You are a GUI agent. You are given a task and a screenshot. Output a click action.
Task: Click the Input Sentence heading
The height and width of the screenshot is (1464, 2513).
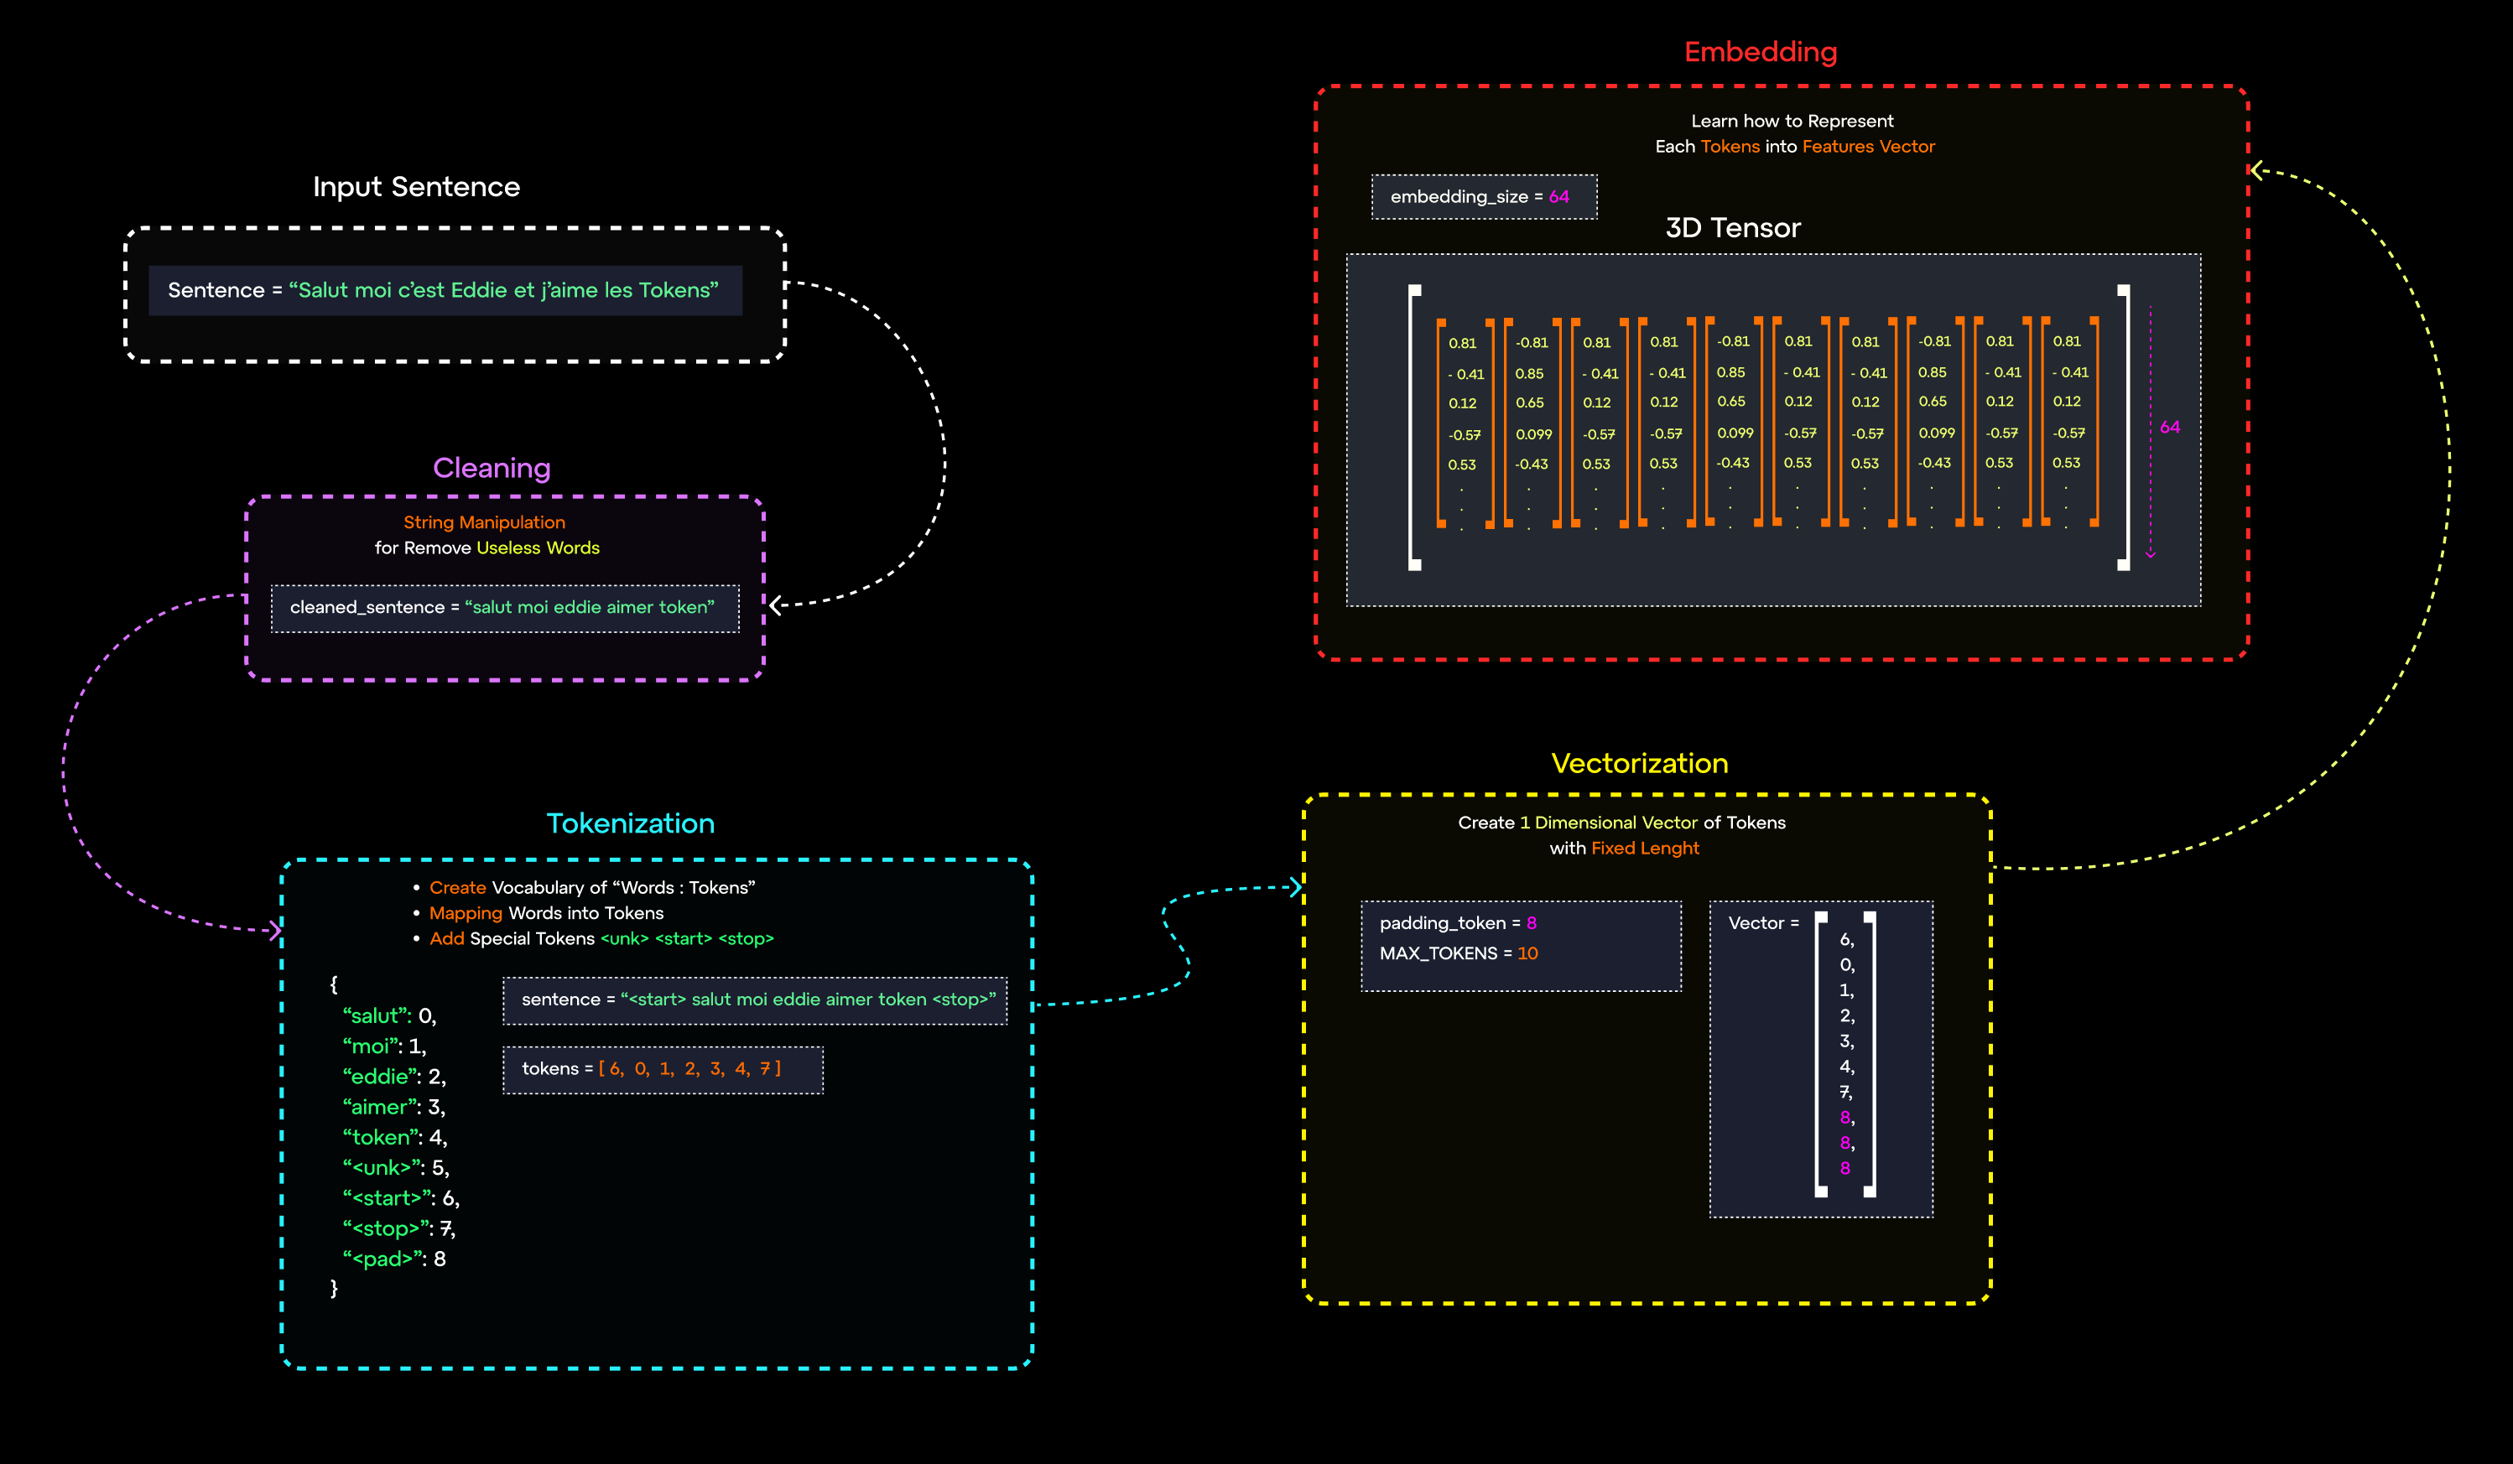tap(416, 187)
